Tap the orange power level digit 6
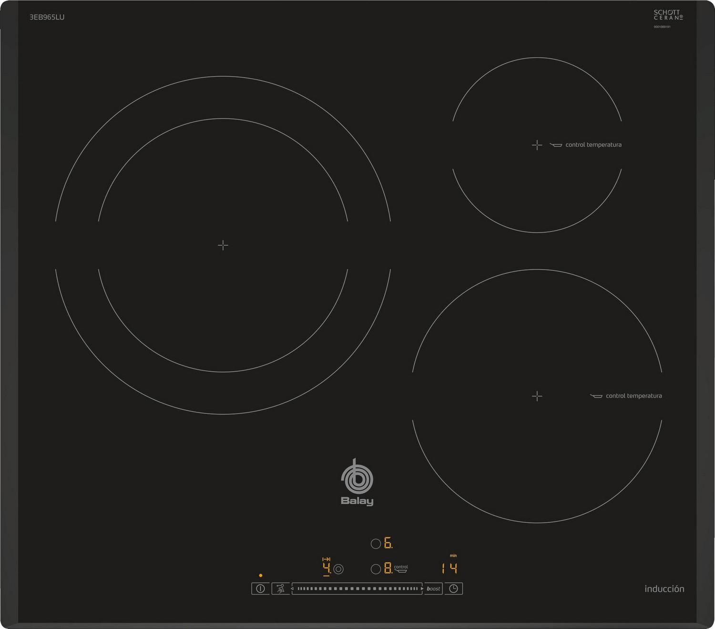Screen dimensions: 715x629 tap(388, 543)
